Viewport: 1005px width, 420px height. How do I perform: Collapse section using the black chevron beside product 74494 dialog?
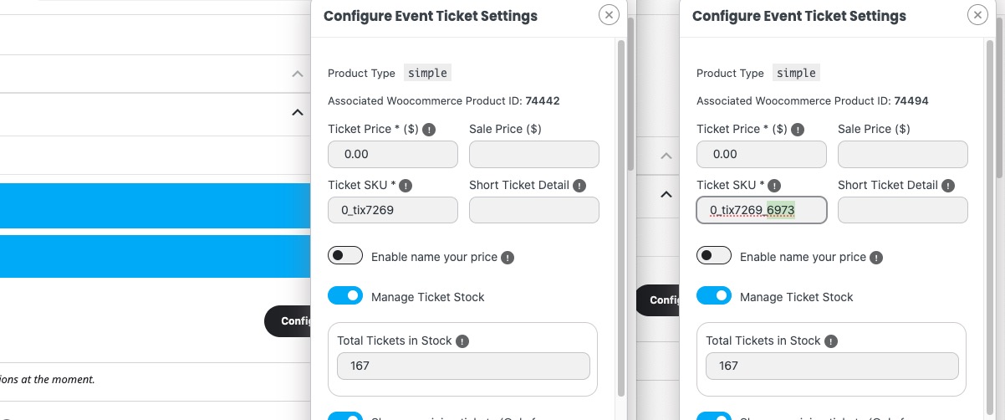coord(666,194)
